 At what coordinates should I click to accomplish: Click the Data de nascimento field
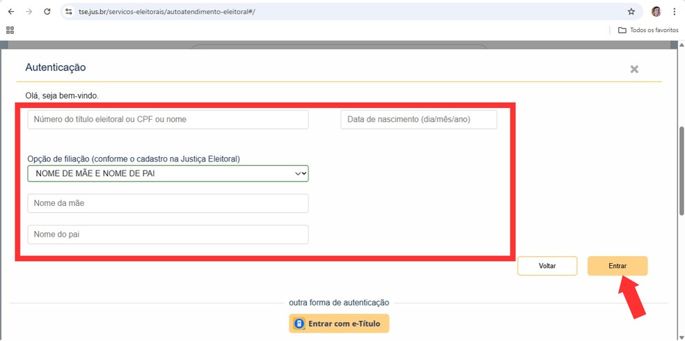(x=419, y=119)
